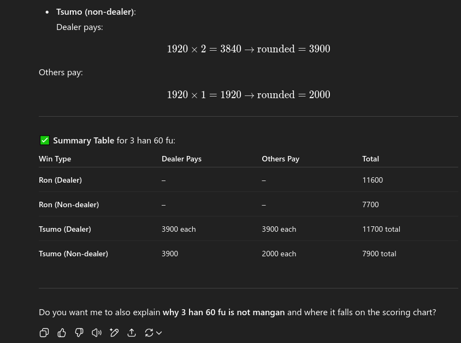This screenshot has height=343, width=461.
Task: Click the 'Dealer pays:' line
Action: pos(79,27)
